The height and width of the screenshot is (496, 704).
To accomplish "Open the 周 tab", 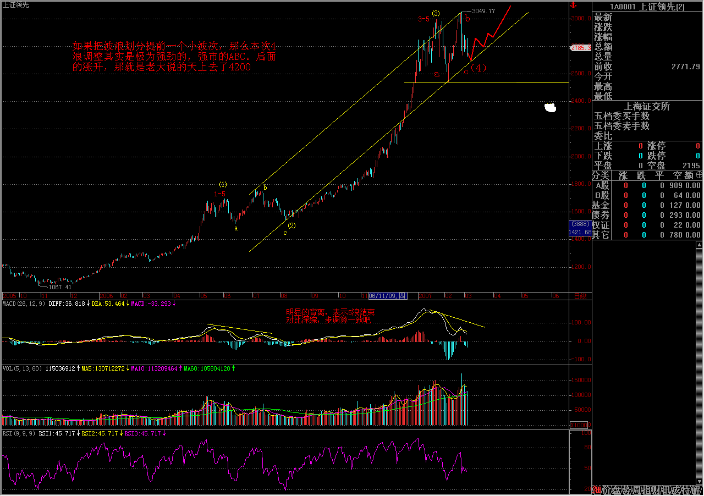I will coord(637,490).
